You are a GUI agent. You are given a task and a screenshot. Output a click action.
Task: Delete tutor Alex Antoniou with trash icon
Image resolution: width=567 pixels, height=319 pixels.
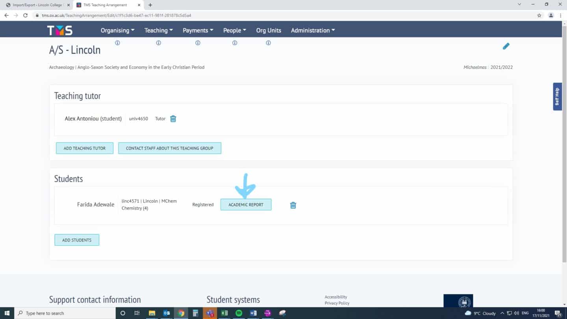click(x=173, y=119)
